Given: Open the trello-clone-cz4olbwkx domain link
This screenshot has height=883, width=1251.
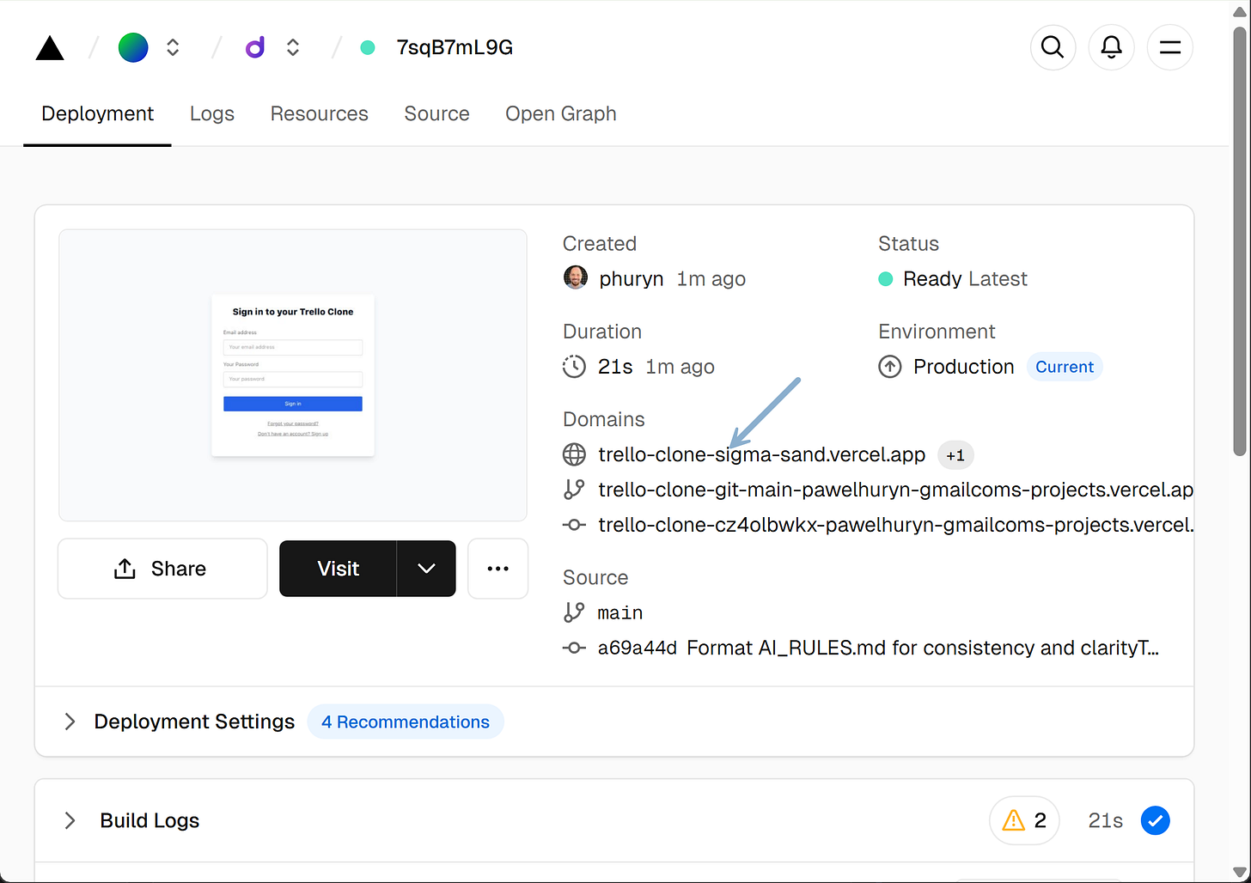Looking at the screenshot, I should pyautogui.click(x=895, y=525).
